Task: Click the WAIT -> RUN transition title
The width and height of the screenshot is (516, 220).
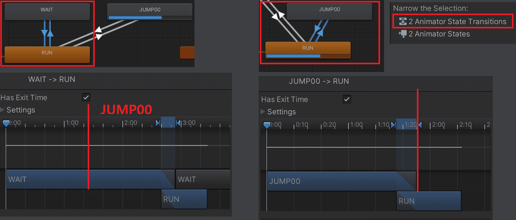Action: 52,79
